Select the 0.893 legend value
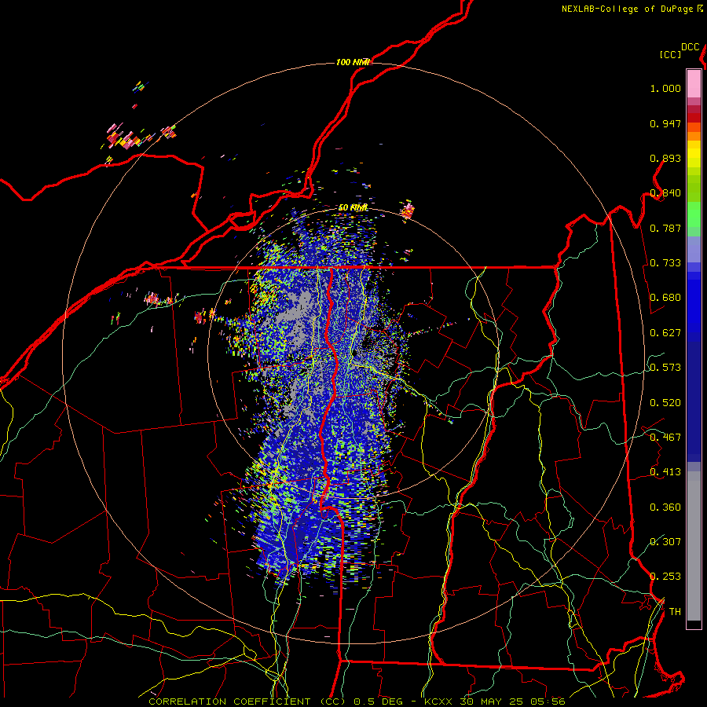 pos(665,158)
